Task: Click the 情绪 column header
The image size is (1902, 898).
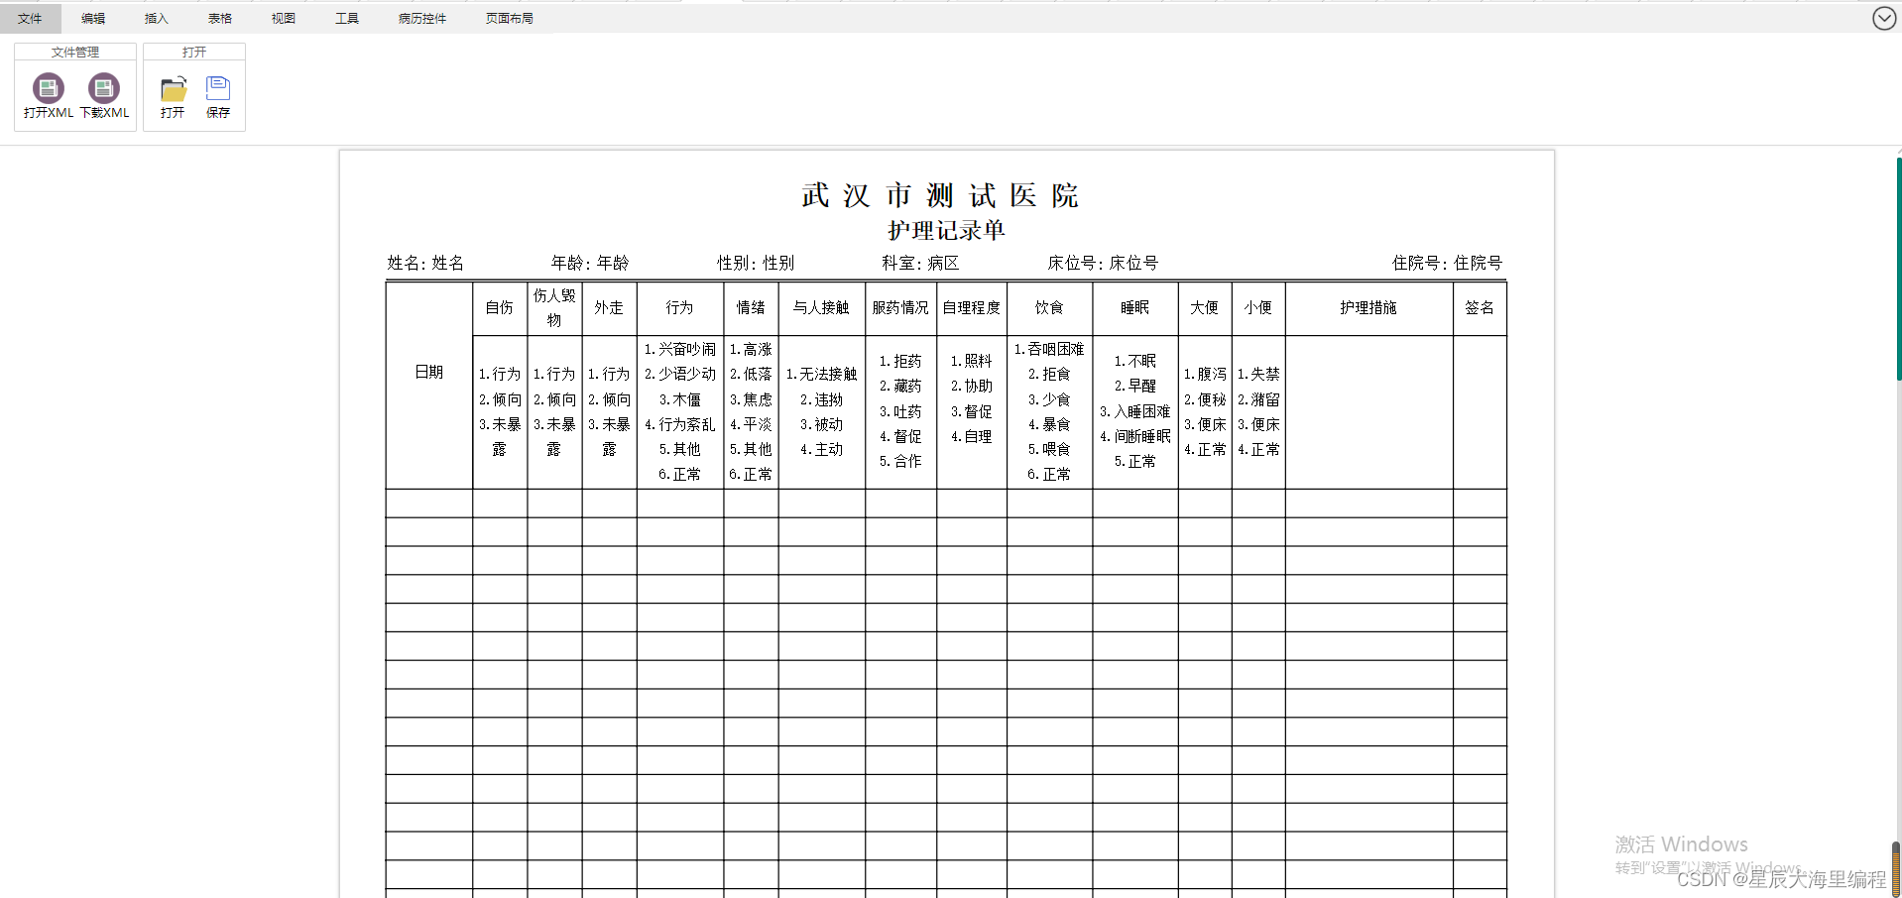Action: point(751,308)
